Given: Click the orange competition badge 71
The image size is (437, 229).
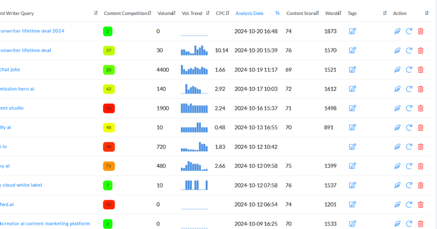Looking at the screenshot, I should [109, 166].
